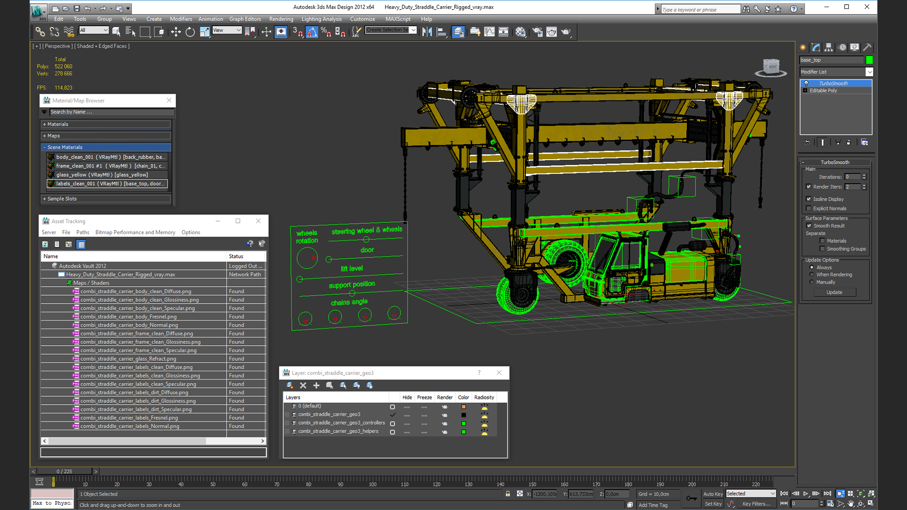The image size is (907, 510).
Task: Open Paths menu in Asset Tracking
Action: pyautogui.click(x=83, y=232)
